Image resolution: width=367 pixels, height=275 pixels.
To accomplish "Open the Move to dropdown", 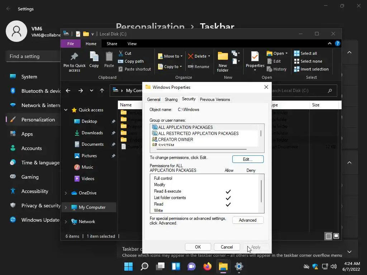I will click(170, 56).
